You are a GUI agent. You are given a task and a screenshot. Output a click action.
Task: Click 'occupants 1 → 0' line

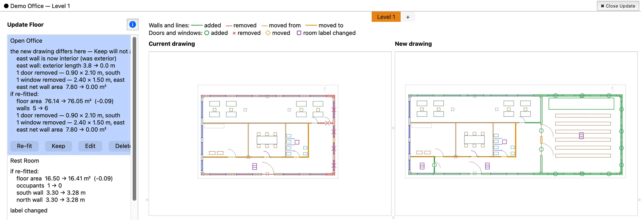pos(39,186)
